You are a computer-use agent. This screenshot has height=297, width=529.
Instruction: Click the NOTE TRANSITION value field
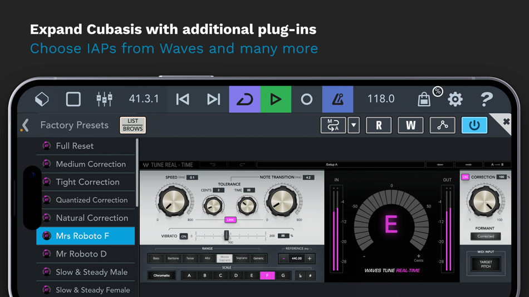pyautogui.click(x=308, y=177)
